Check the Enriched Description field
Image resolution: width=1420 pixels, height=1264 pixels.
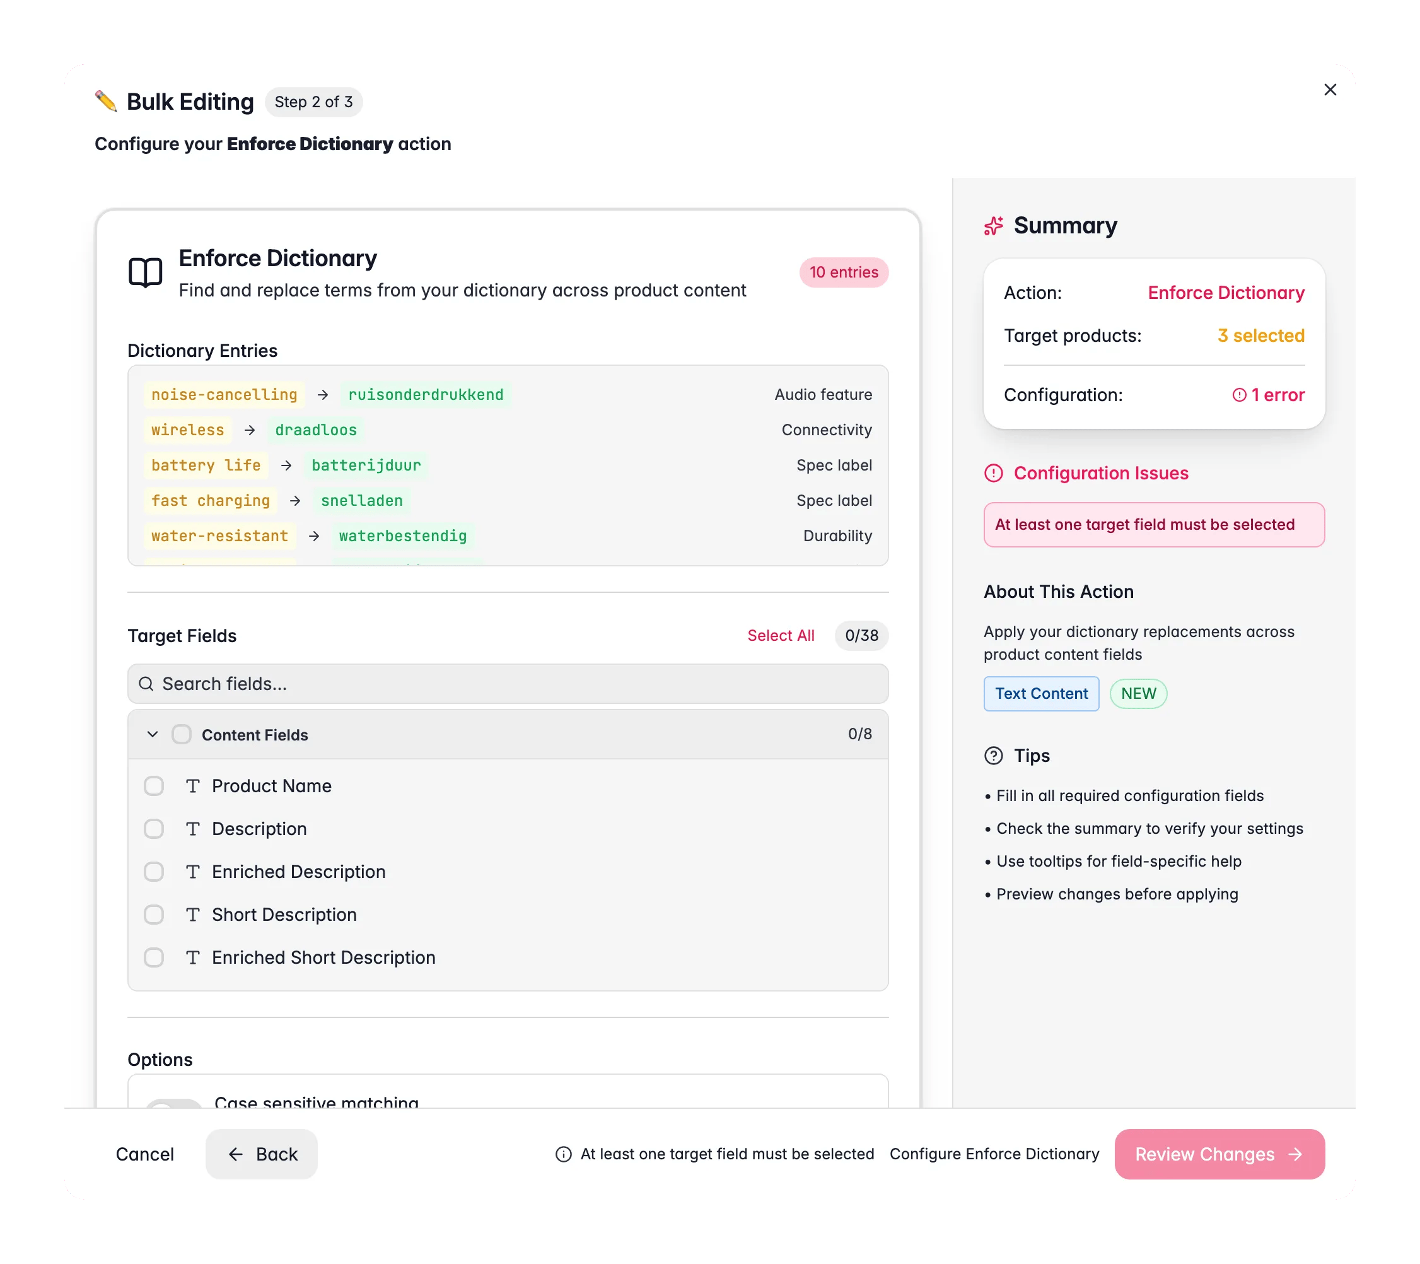153,872
